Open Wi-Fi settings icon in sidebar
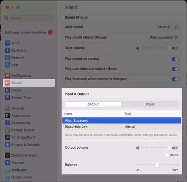This screenshot has width=187, height=182. coord(7,43)
